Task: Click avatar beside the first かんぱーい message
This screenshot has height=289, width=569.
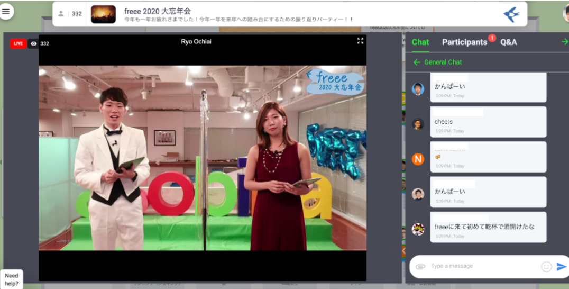Action: pyautogui.click(x=418, y=88)
